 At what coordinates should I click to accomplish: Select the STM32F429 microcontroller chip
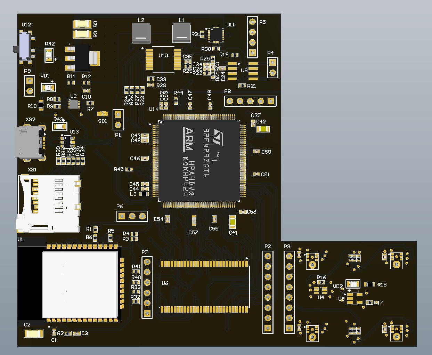pyautogui.click(x=199, y=160)
